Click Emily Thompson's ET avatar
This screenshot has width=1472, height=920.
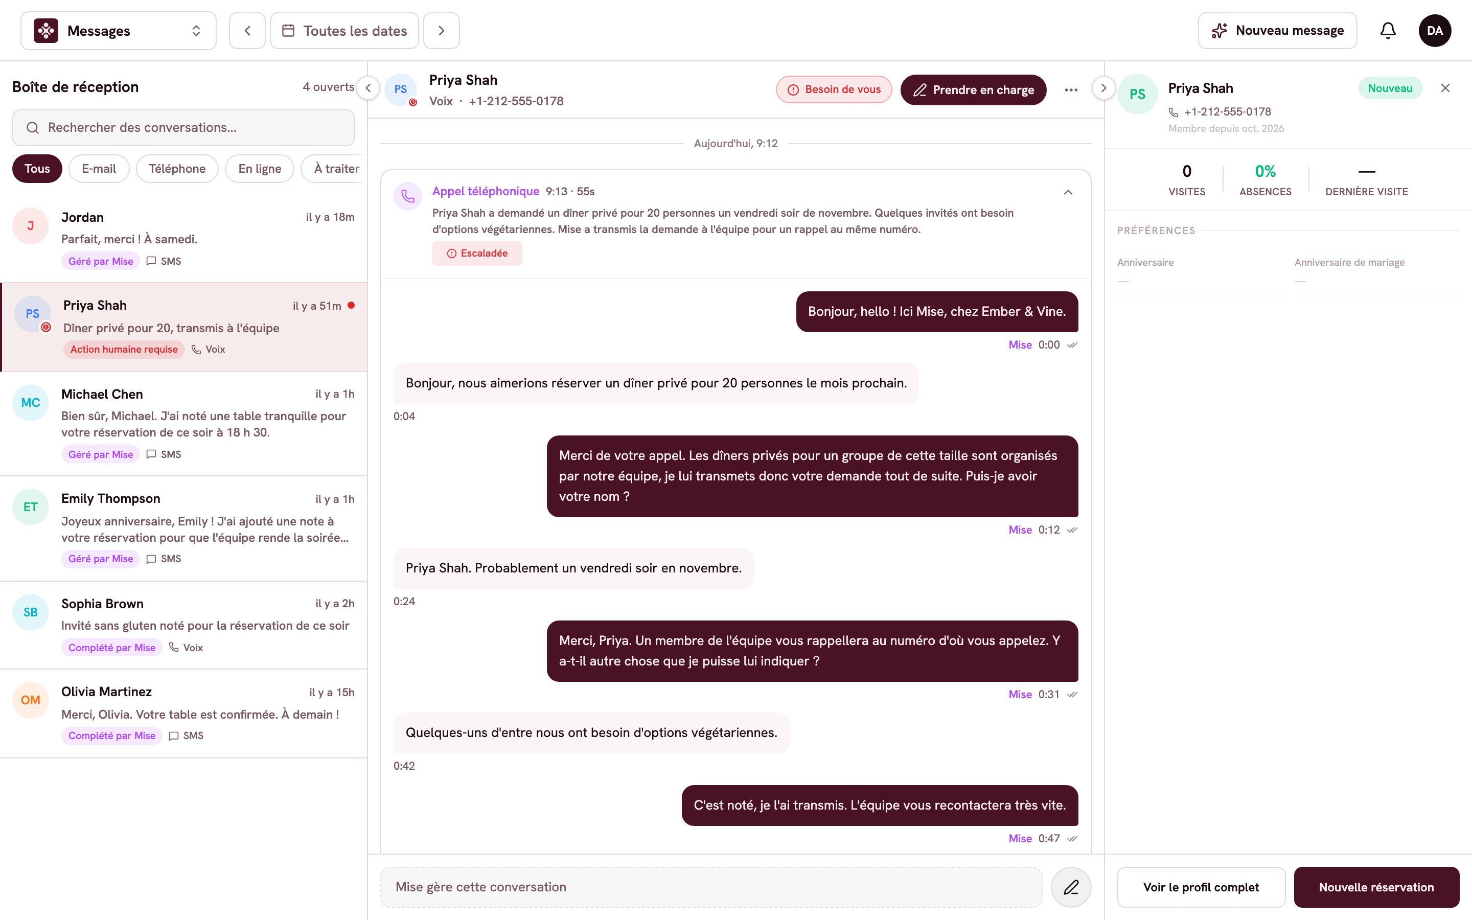coord(31,507)
